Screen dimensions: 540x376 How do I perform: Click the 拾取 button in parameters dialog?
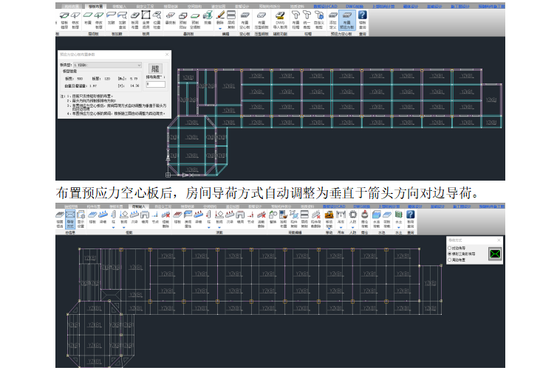tap(155, 68)
